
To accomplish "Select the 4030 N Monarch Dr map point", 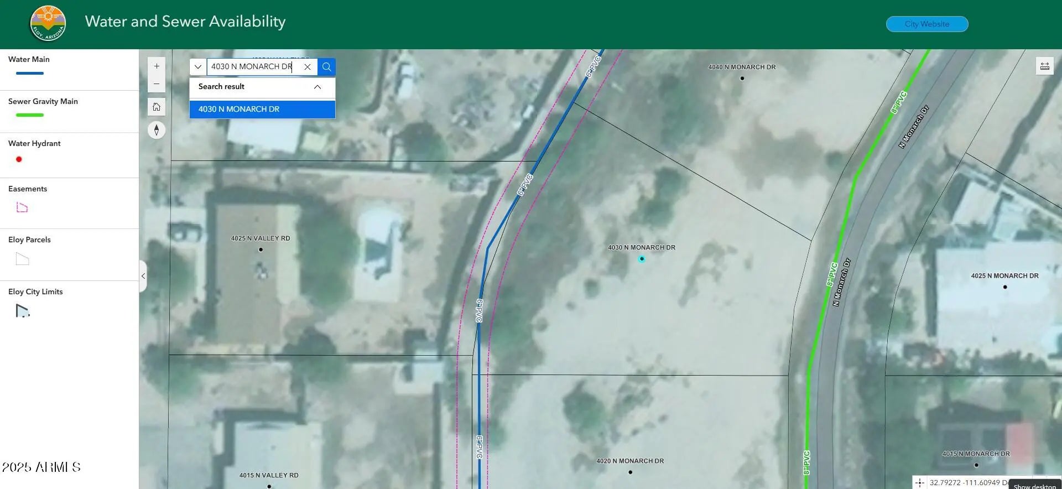I will (x=642, y=259).
